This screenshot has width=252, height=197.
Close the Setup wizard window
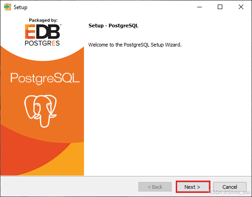coord(241,7)
